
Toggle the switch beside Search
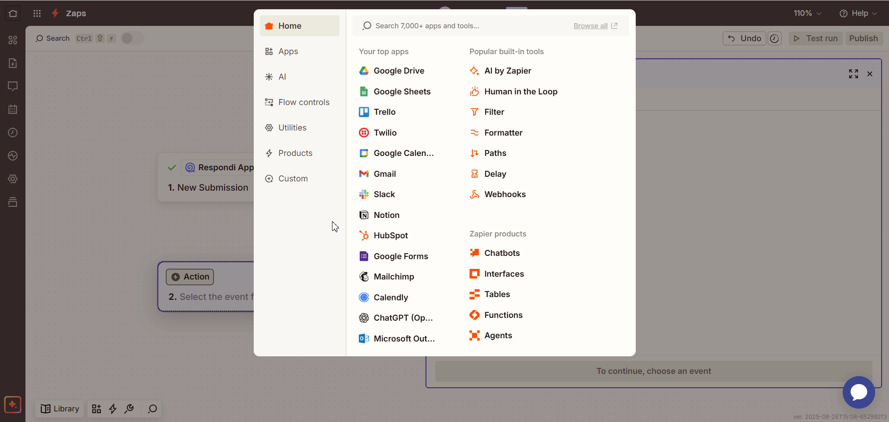coord(132,38)
